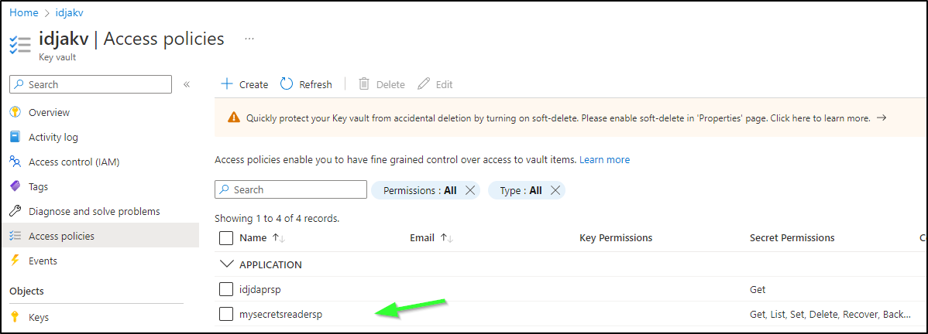This screenshot has height=334, width=928.
Task: Open Activity log sidebar icon
Action: tap(15, 137)
